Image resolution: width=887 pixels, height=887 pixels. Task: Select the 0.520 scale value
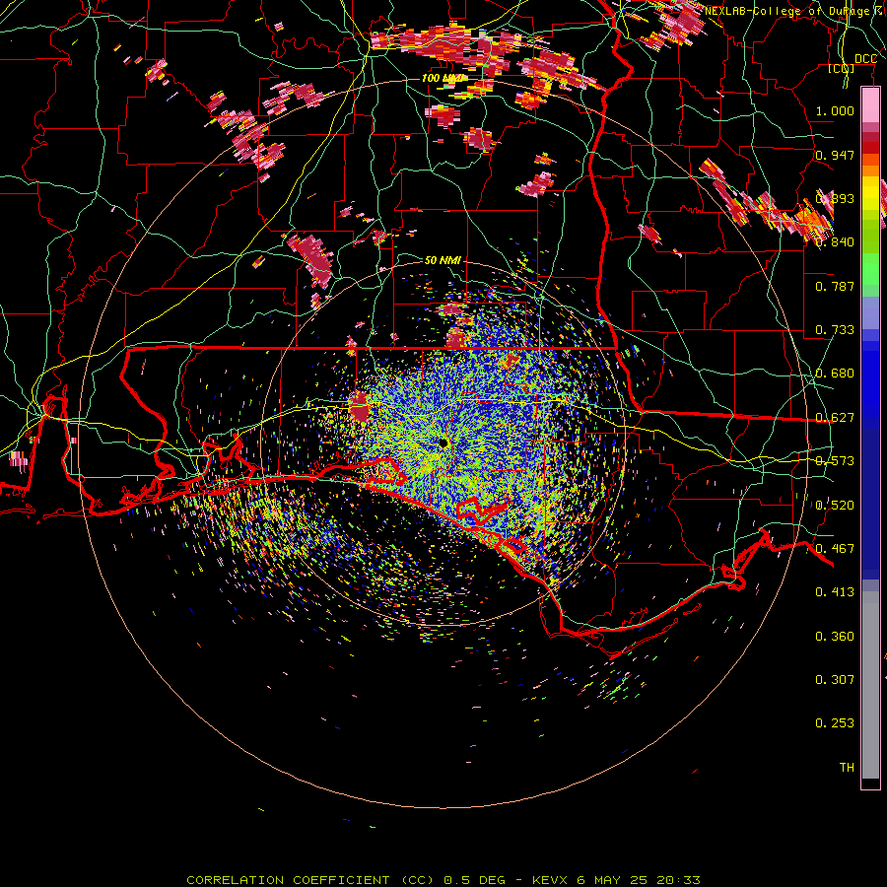[835, 506]
